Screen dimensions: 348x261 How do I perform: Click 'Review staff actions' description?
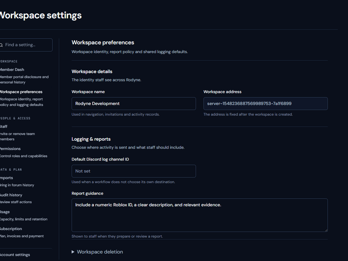16,202
